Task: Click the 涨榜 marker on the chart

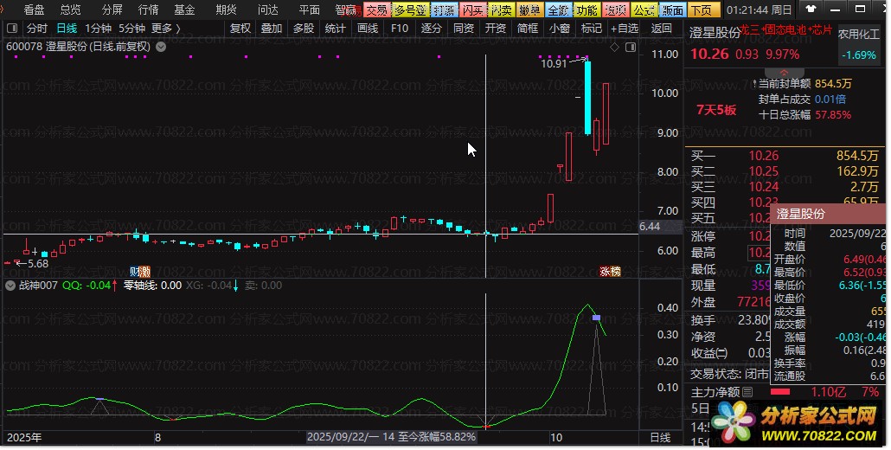Action: (610, 272)
